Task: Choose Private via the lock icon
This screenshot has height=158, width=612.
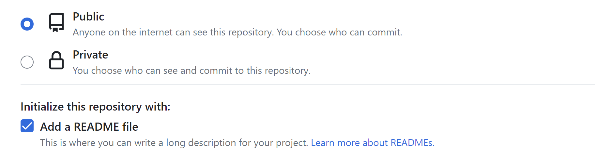Action: click(56, 60)
